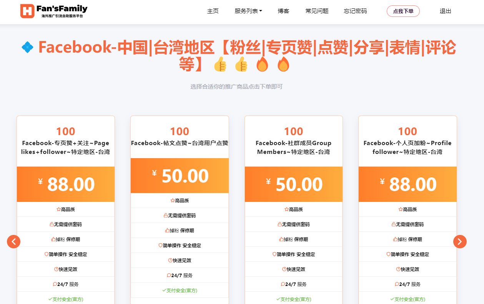Viewport: 484px width, 304px height.
Task: Click 高品质 in the 社群成员 card
Action: (296, 210)
